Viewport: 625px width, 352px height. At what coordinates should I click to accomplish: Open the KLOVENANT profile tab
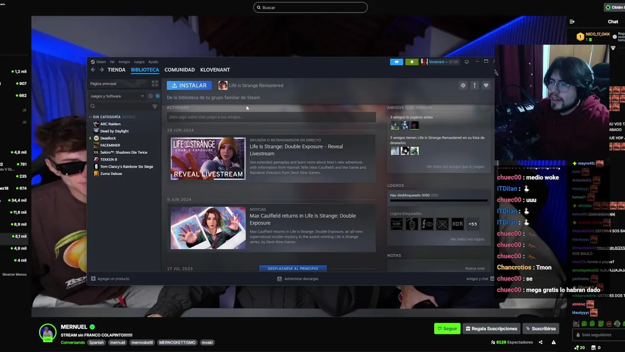tap(215, 70)
